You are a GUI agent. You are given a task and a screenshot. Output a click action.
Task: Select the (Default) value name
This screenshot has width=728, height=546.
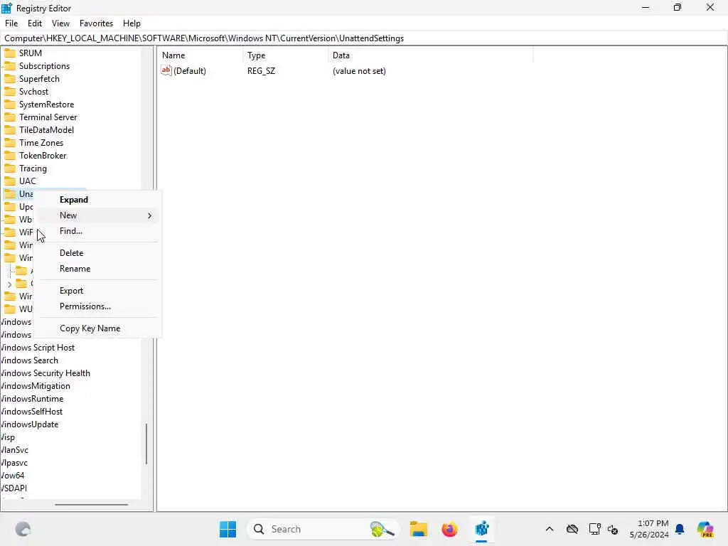coord(189,71)
